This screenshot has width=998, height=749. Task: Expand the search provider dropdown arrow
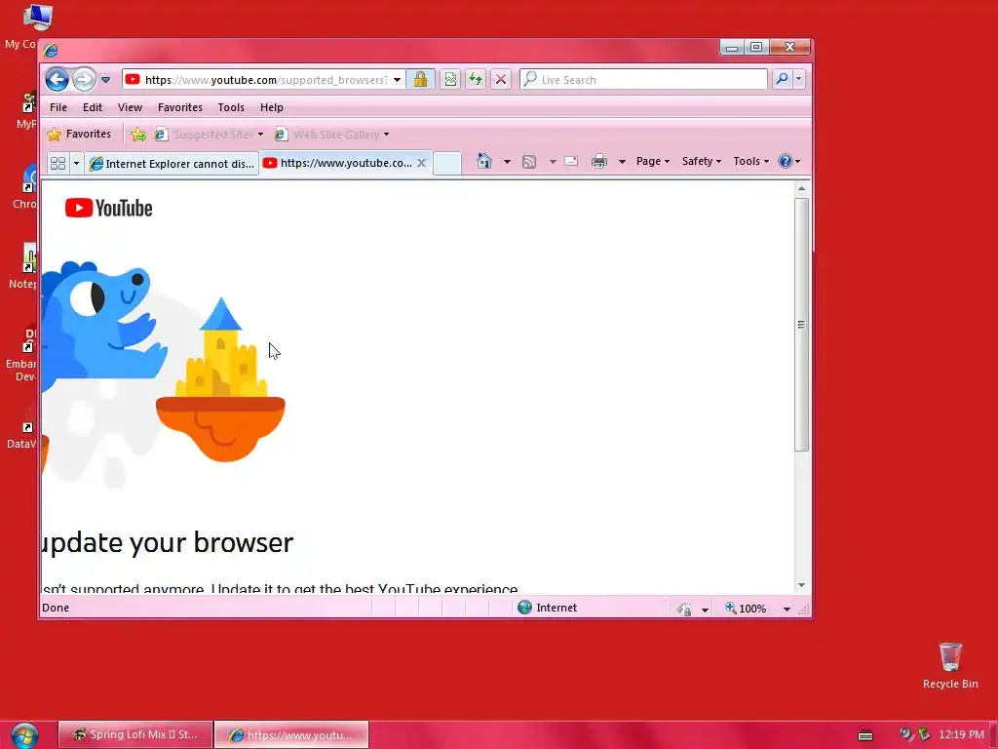click(x=799, y=80)
